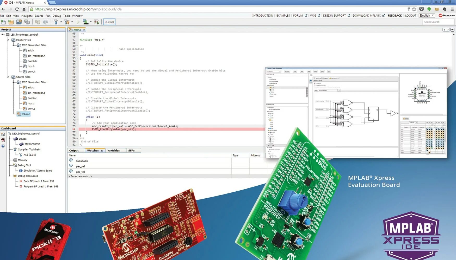Click the PC: 0x0 program counter box
456x260 pixels.
(109, 22)
